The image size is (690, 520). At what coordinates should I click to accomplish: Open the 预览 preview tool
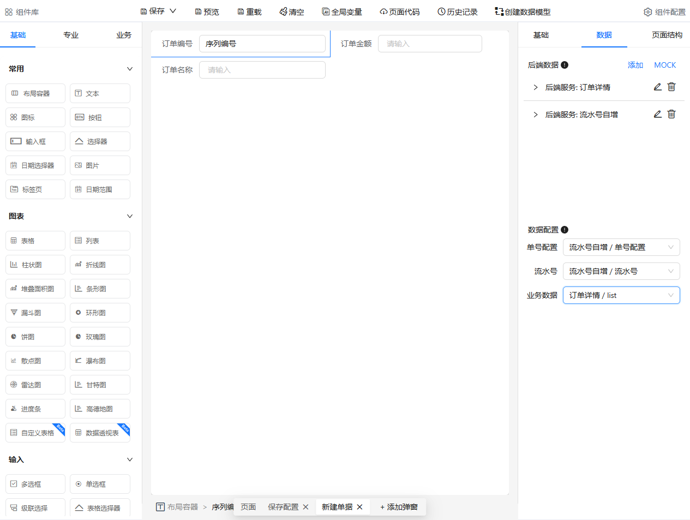pos(207,11)
